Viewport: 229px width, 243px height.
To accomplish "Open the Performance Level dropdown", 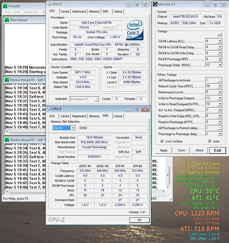I will pyautogui.click(x=220, y=92).
